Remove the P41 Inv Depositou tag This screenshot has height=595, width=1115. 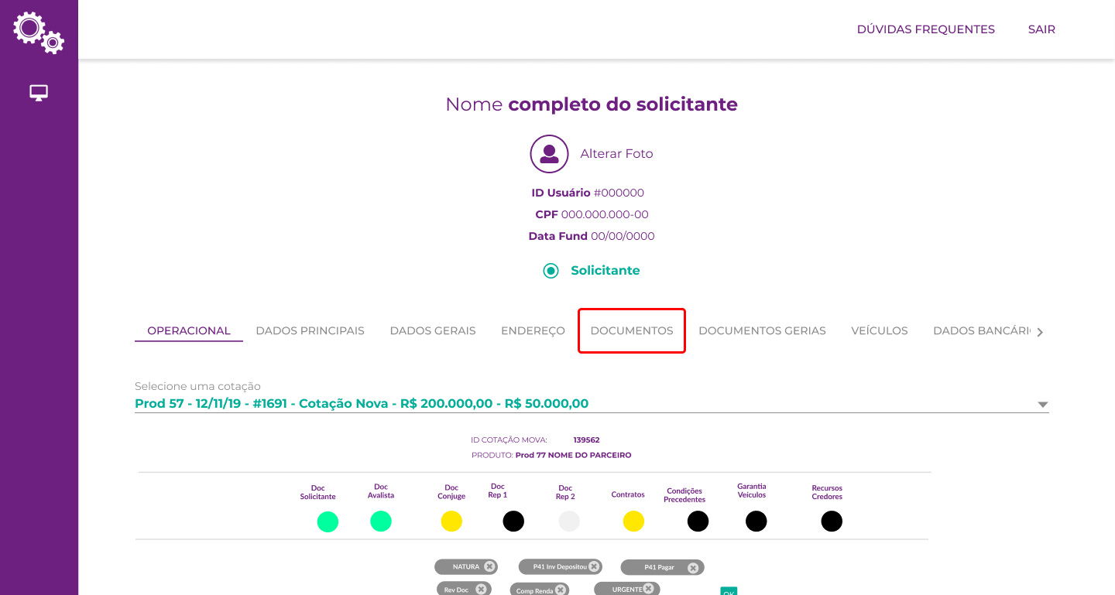(x=594, y=566)
